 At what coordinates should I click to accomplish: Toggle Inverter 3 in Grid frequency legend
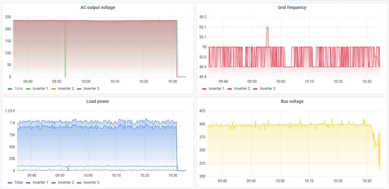coord(268,88)
